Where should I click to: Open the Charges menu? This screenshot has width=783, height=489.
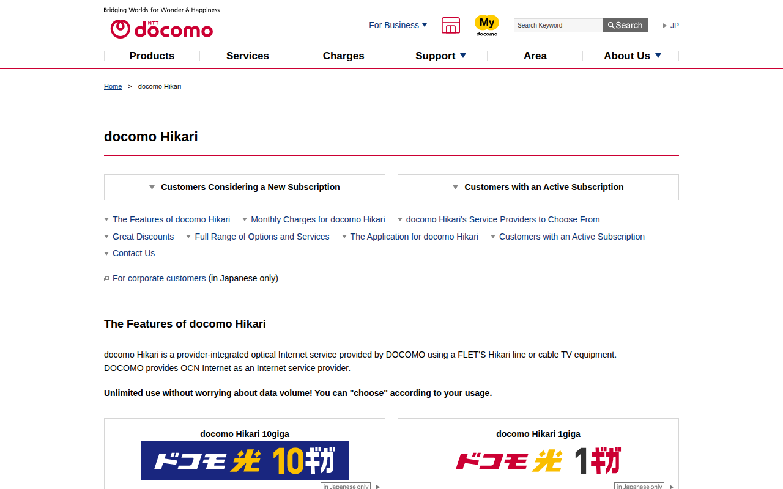(343, 56)
